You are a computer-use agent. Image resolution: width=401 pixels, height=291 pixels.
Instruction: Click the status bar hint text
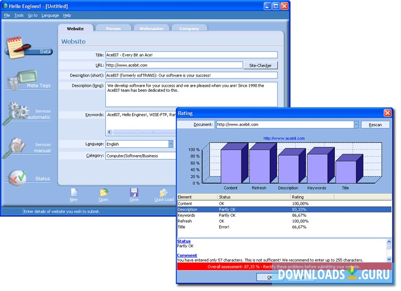[62, 211]
